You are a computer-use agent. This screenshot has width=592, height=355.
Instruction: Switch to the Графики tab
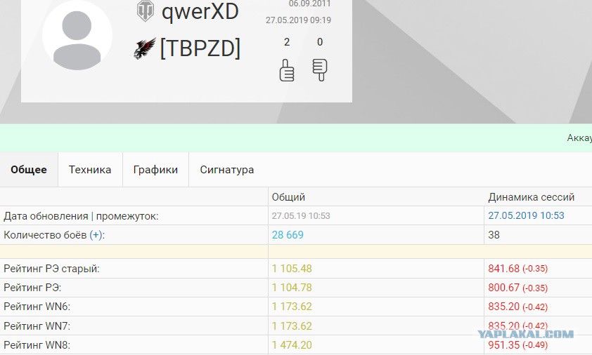coord(155,170)
